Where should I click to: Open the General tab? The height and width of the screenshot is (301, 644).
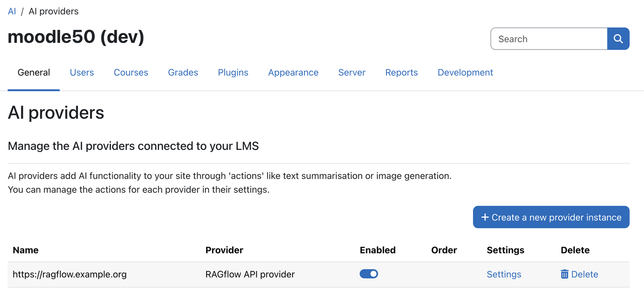pyautogui.click(x=34, y=72)
